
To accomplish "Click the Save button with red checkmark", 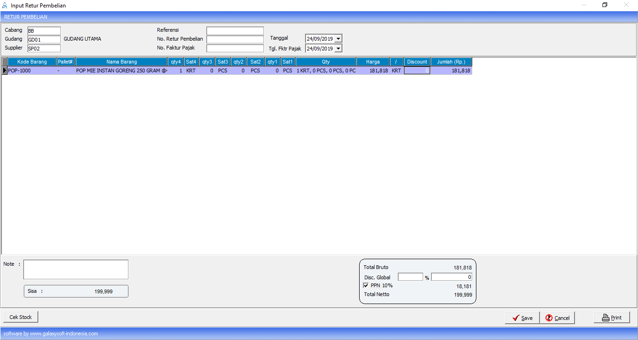I will [522, 318].
